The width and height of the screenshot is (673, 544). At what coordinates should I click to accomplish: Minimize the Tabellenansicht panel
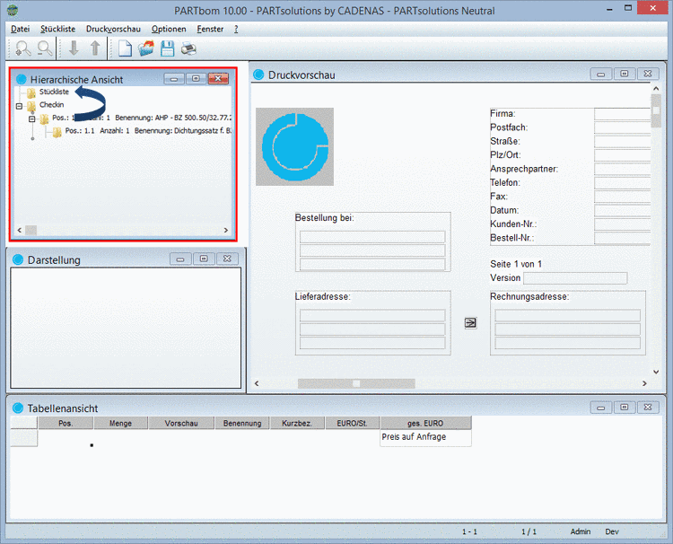[x=601, y=408]
